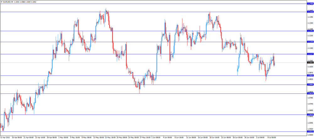Click the chart menu triangle beside EURUSD,H4
314x139 pixels.
coord(2,2)
